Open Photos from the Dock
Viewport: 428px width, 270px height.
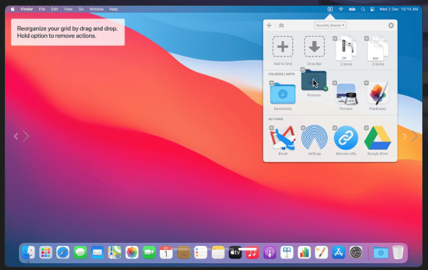[132, 252]
